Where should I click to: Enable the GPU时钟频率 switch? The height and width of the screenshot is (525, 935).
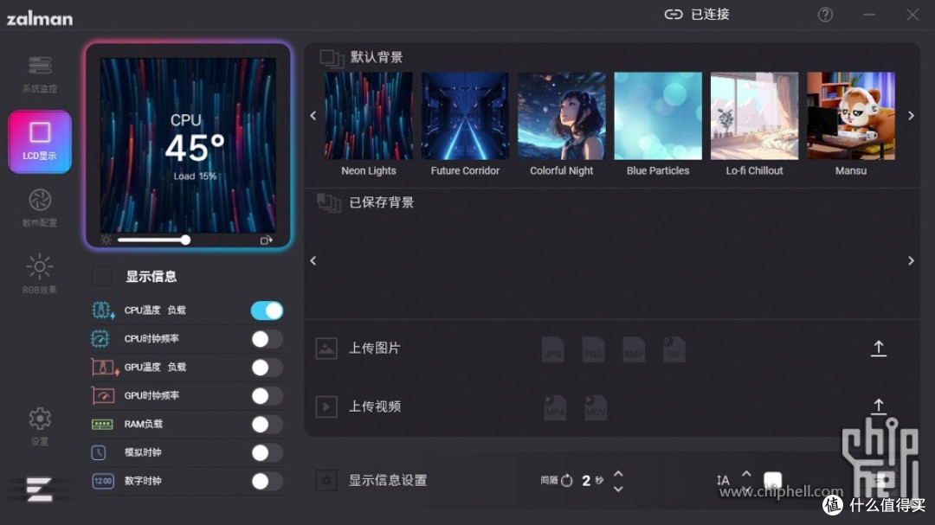(x=268, y=395)
